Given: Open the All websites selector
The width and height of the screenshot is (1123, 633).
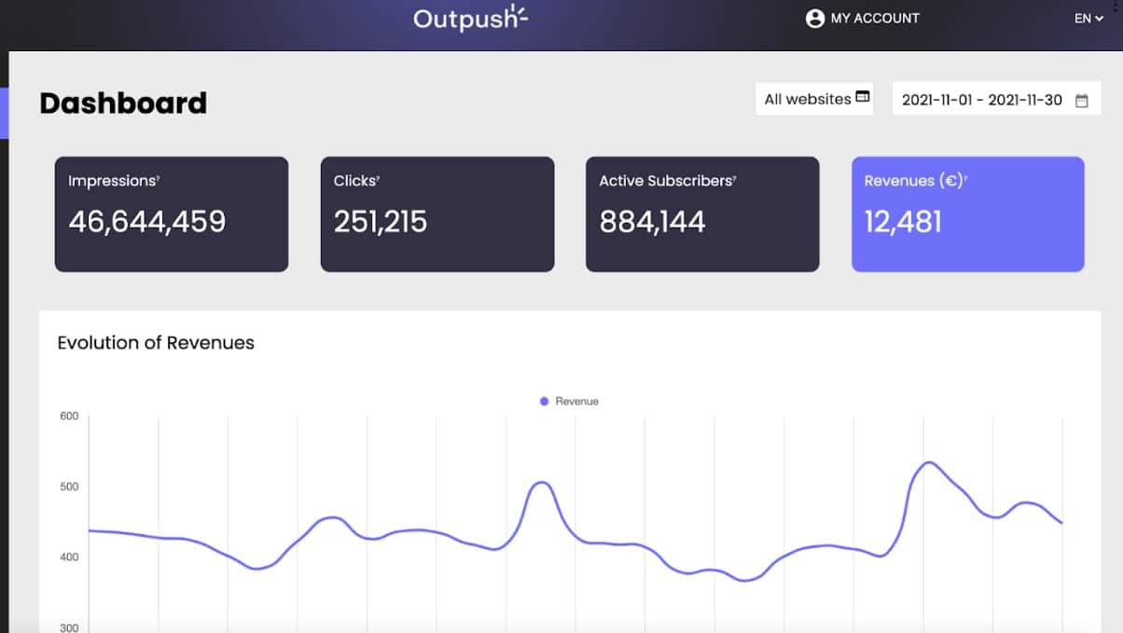Looking at the screenshot, I should coord(808,99).
